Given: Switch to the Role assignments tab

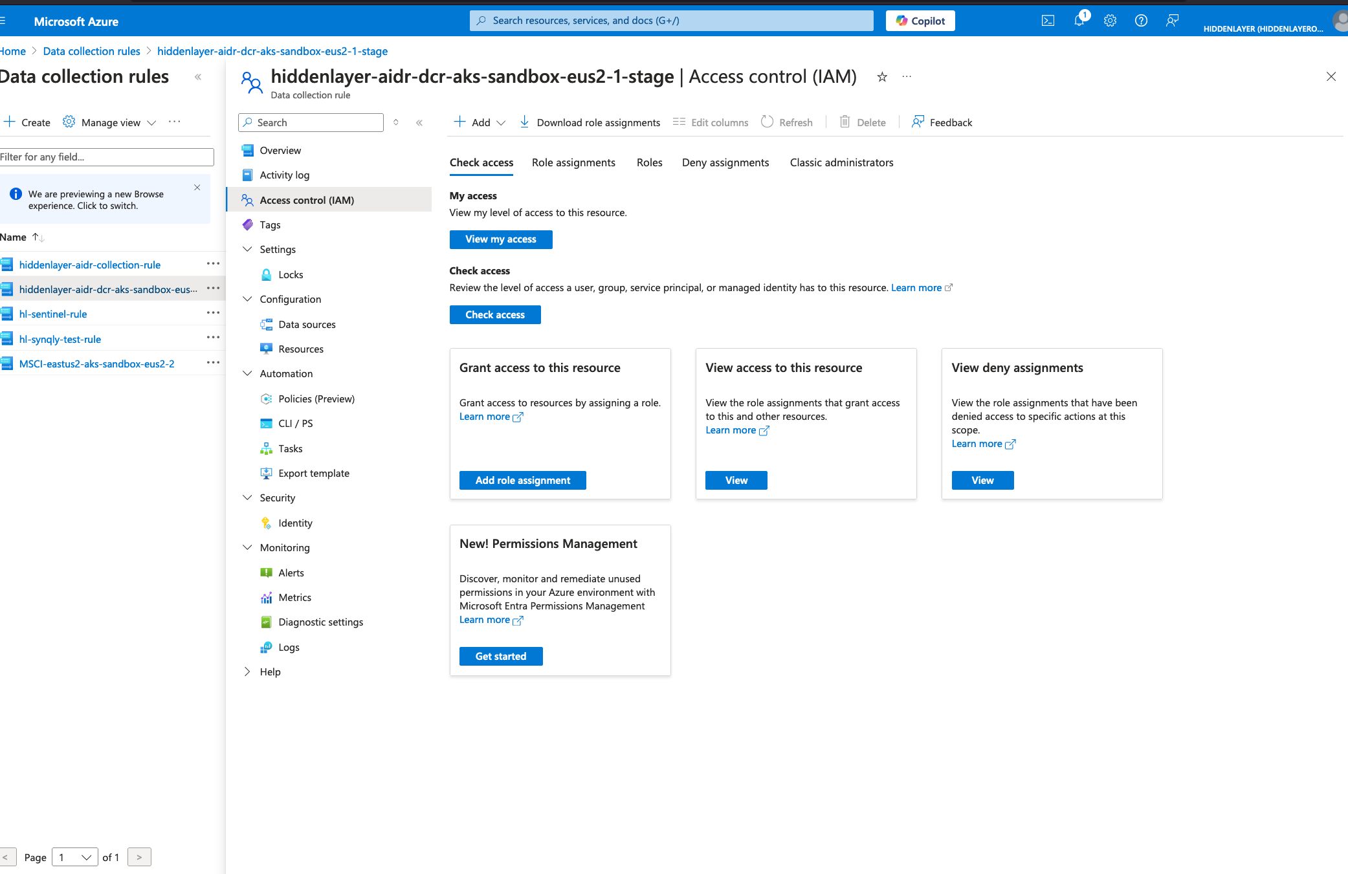Looking at the screenshot, I should coord(573,163).
